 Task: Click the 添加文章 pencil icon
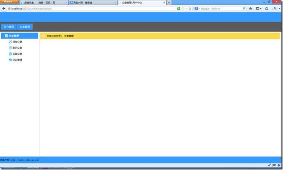(x=10, y=42)
